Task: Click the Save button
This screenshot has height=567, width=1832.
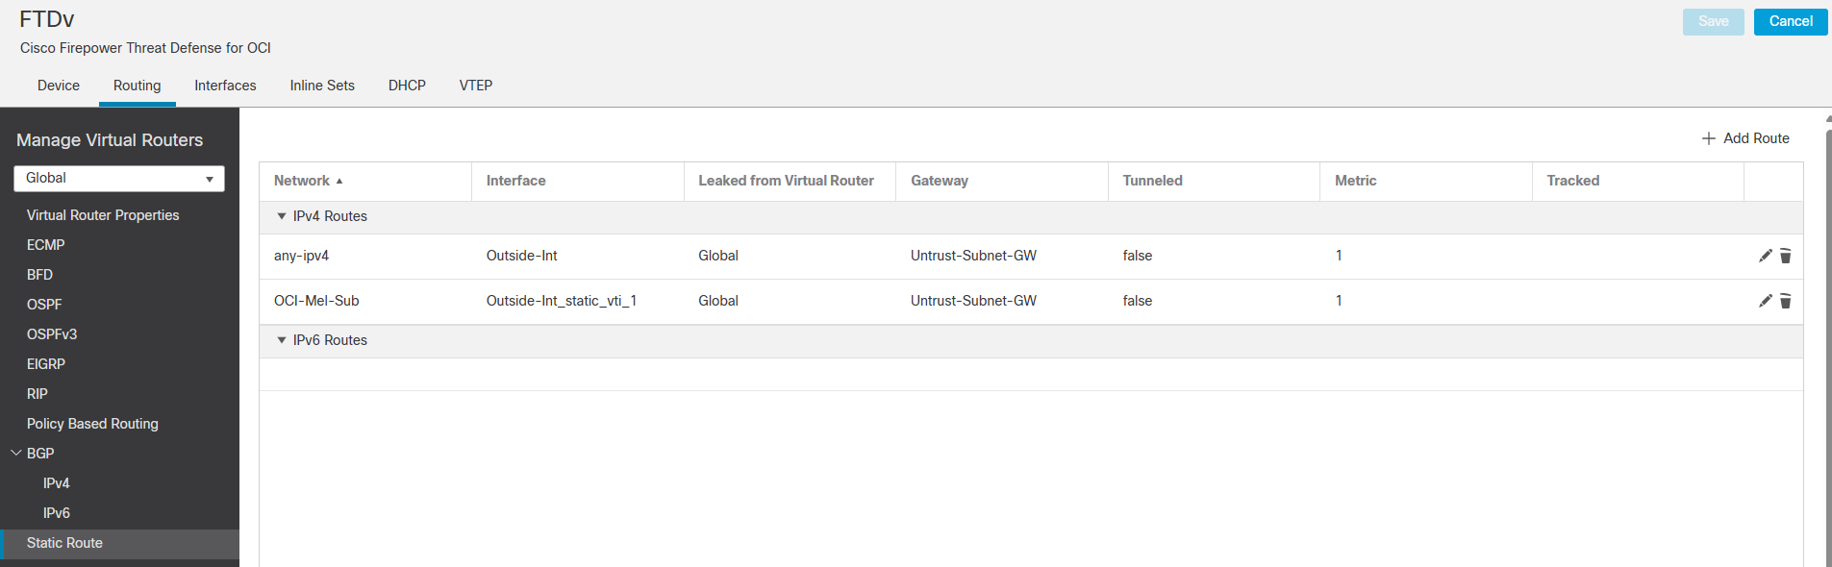Action: (x=1713, y=21)
